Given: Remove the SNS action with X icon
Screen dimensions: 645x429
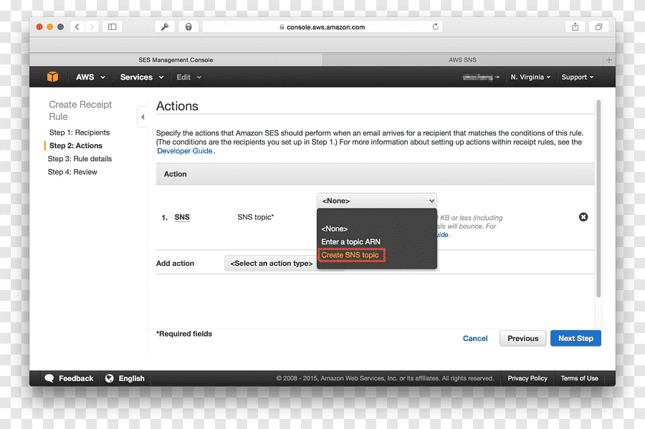Looking at the screenshot, I should click(x=583, y=217).
